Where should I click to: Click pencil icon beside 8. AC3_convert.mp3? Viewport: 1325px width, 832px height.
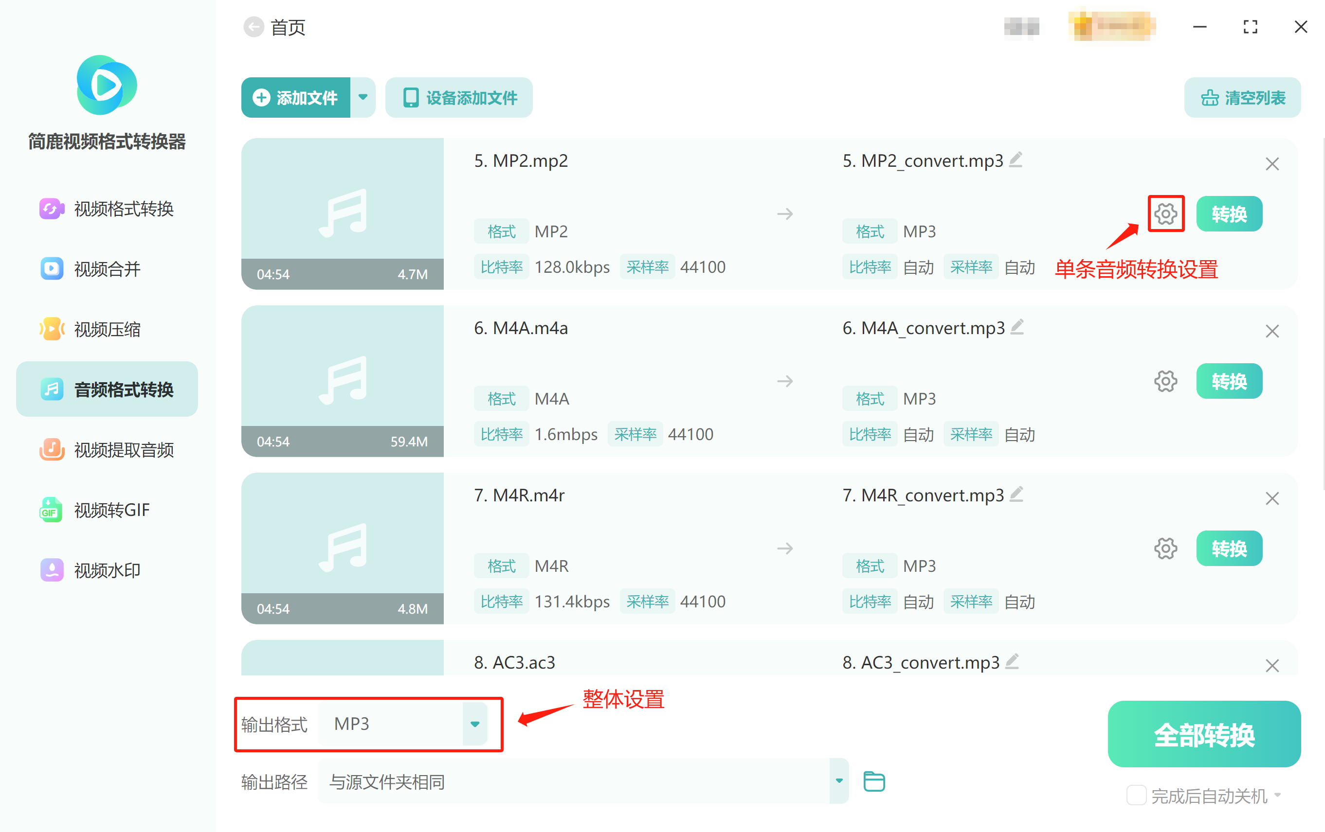pos(1013,661)
